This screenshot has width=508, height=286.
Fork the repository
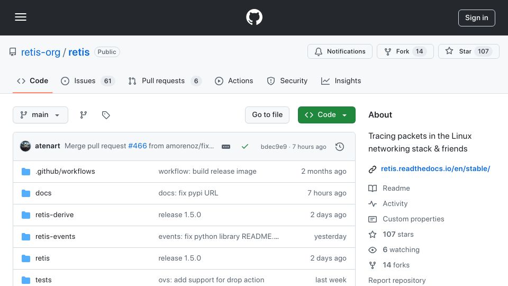point(405,51)
